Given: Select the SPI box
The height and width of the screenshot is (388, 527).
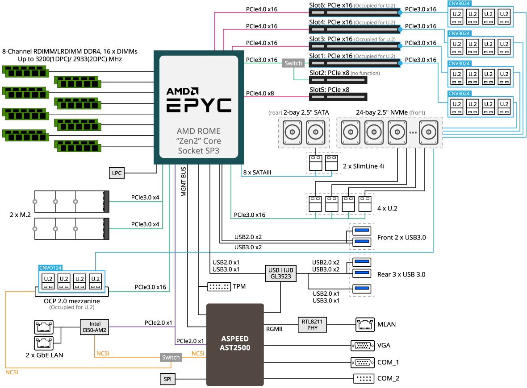Looking at the screenshot, I should [167, 379].
